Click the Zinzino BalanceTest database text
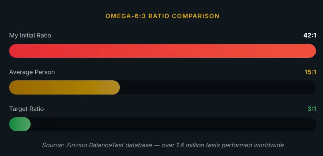Image resolution: width=323 pixels, height=156 pixels. point(109,145)
